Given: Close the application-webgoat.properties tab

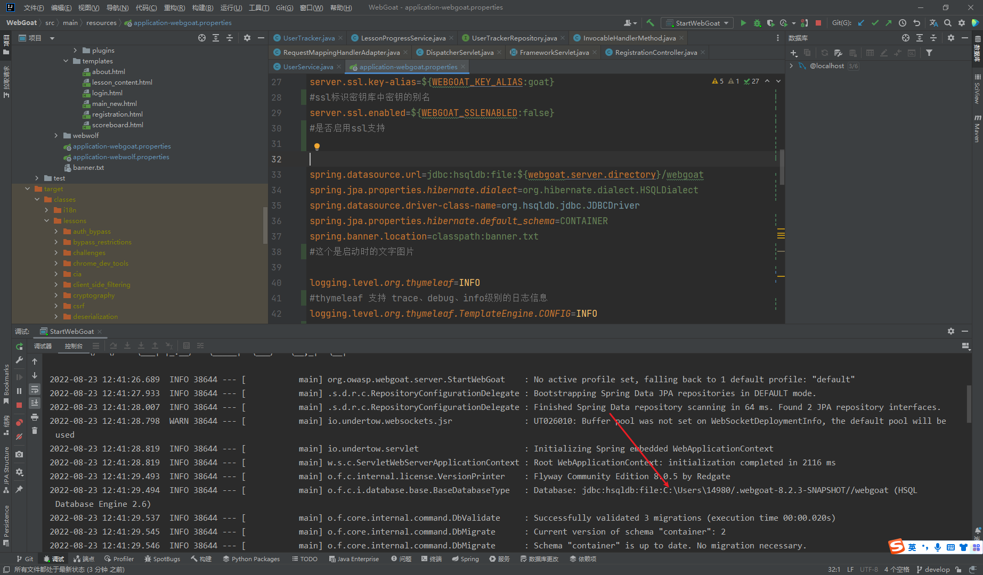Looking at the screenshot, I should [463, 67].
